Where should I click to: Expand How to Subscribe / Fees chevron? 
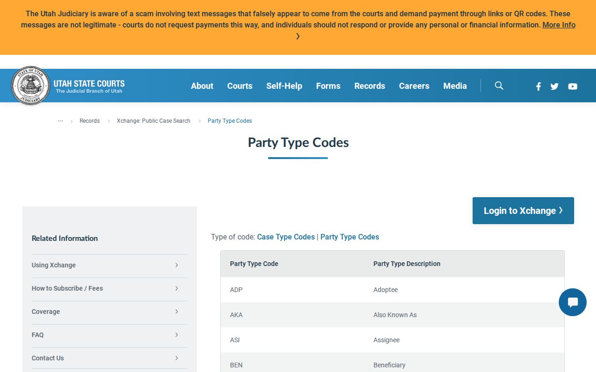click(176, 288)
